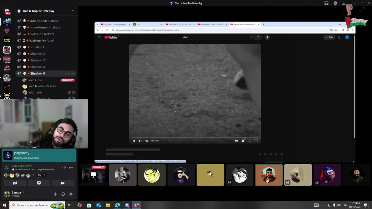
Task: Pause the YouTube video
Action: [x=134, y=141]
